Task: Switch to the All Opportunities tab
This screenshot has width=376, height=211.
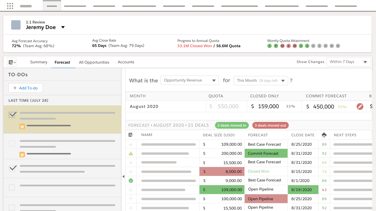Action: tap(94, 62)
